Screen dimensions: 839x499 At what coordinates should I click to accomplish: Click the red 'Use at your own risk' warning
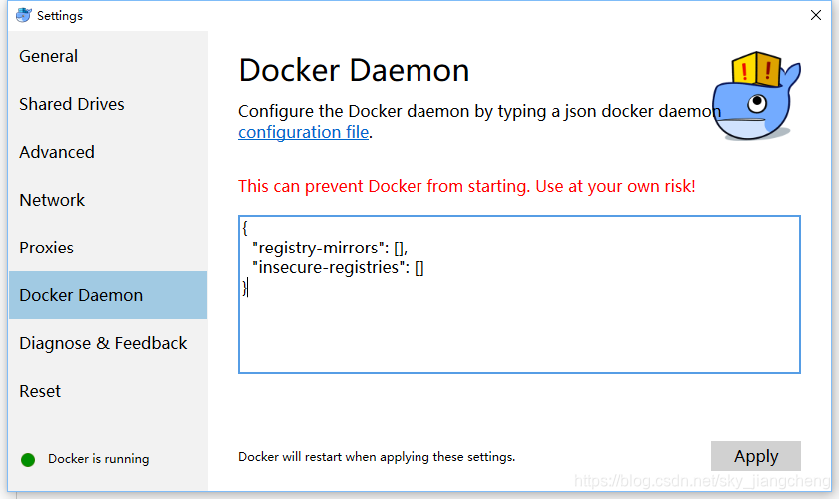[x=466, y=186]
